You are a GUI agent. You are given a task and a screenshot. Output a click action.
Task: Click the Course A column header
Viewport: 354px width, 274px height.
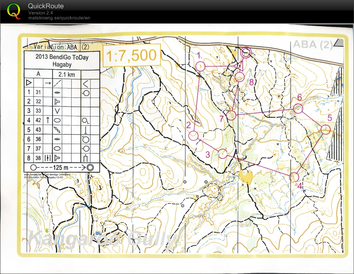click(39, 73)
